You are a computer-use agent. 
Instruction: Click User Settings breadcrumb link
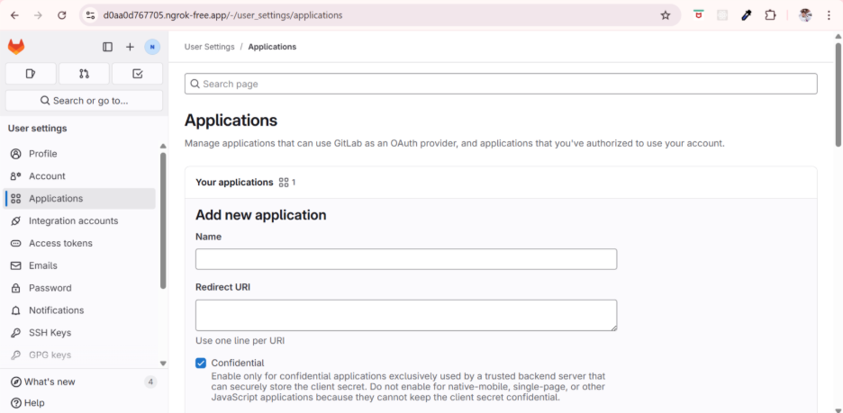click(x=209, y=47)
